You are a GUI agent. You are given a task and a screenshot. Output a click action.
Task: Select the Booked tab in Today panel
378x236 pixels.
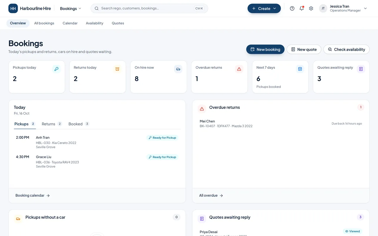pos(79,124)
